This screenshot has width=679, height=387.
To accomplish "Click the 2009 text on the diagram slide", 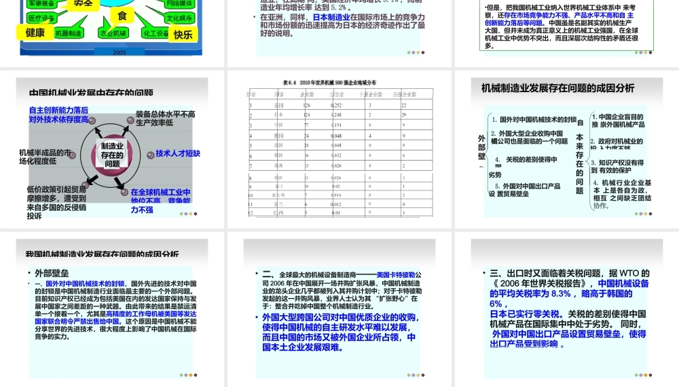I will tap(119, 52).
